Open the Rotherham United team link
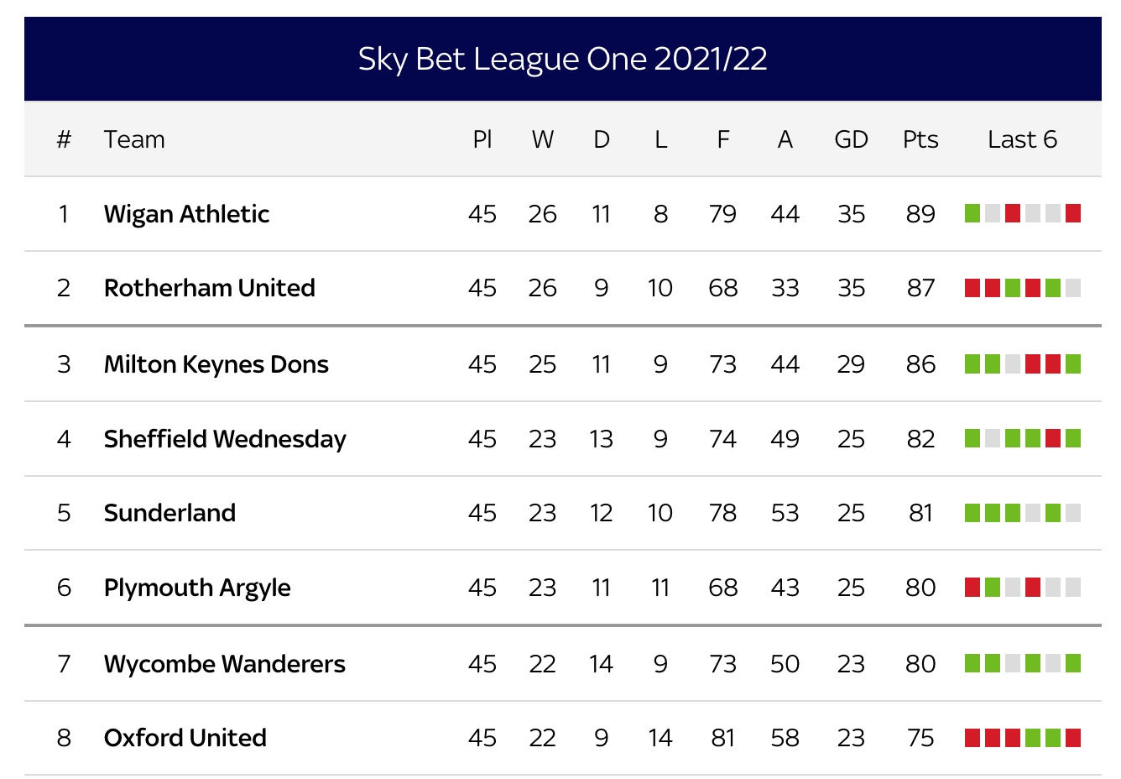The height and width of the screenshot is (779, 1121). coord(210,288)
